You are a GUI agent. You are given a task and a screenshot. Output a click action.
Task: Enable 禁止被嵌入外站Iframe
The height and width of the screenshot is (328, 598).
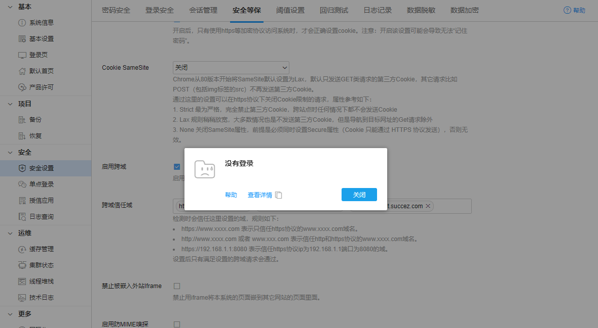pos(177,286)
